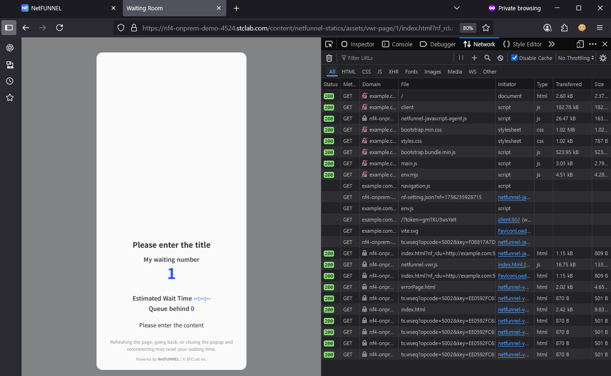Open the network search magnifier
Screen dimensions: 611x376
click(x=487, y=58)
